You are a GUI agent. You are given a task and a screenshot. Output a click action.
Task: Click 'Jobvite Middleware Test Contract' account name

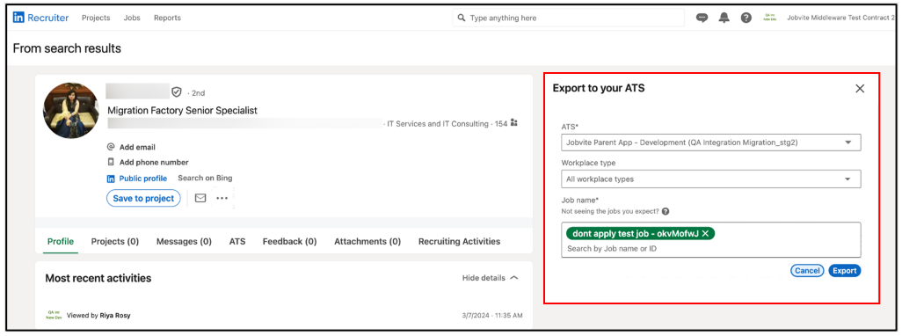pyautogui.click(x=841, y=18)
